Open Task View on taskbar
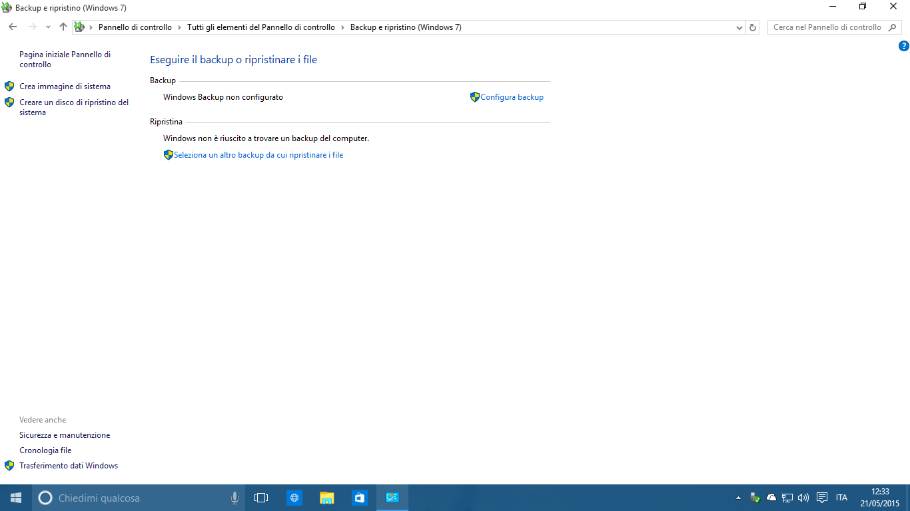The width and height of the screenshot is (910, 511). [x=261, y=498]
